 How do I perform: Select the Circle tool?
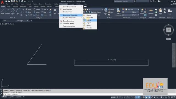click(13, 11)
